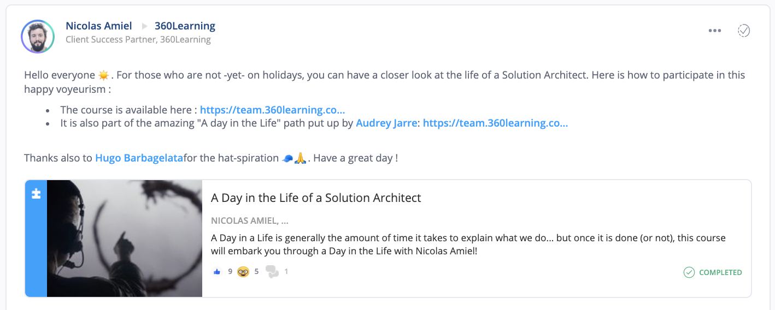Click the course description text
775x310 pixels.
(468, 245)
